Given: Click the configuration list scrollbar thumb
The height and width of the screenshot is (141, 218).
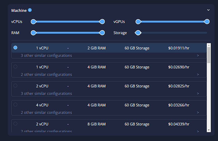Looking at the screenshot, I should [209, 55].
